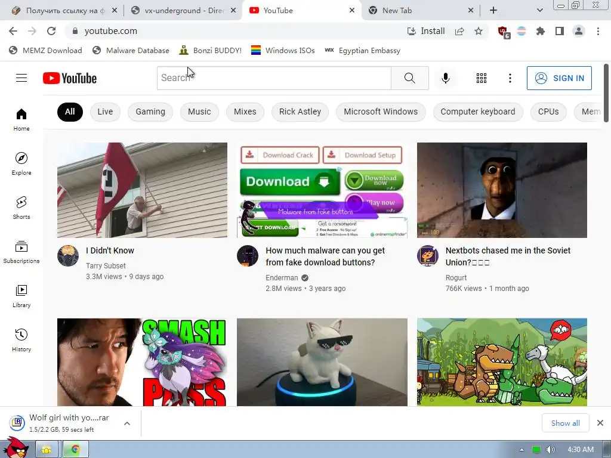Screen dimensions: 611x458
Task: Show hidden system tray icons arrow
Action: 521,450
